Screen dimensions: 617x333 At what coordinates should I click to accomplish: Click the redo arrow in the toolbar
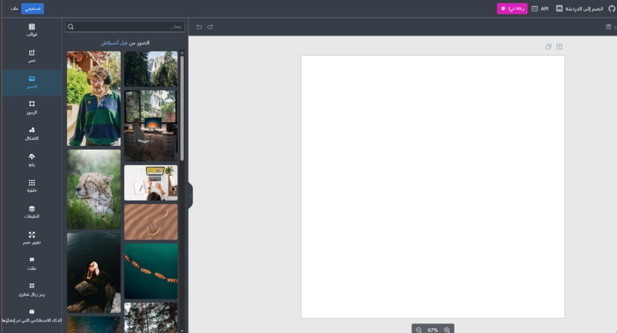click(x=210, y=27)
